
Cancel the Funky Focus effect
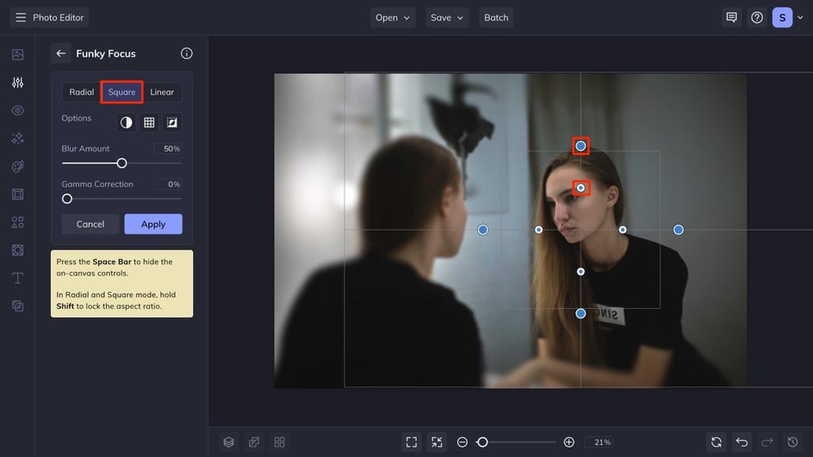(90, 225)
